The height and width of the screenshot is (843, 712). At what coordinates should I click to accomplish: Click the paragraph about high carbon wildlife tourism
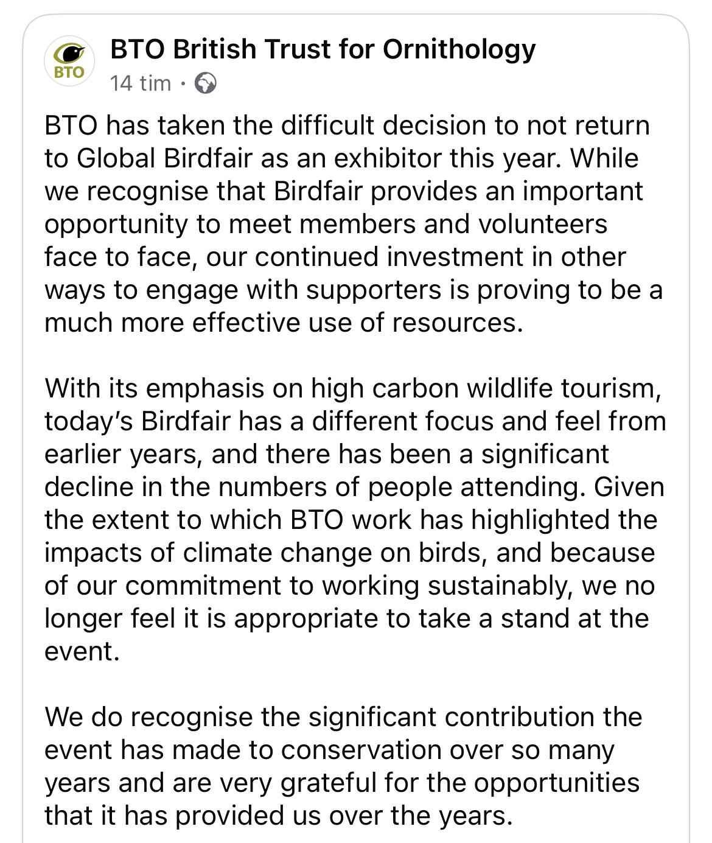pyautogui.click(x=353, y=519)
